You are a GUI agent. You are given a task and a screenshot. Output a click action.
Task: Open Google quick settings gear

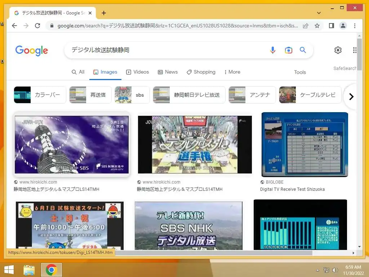coord(338,50)
